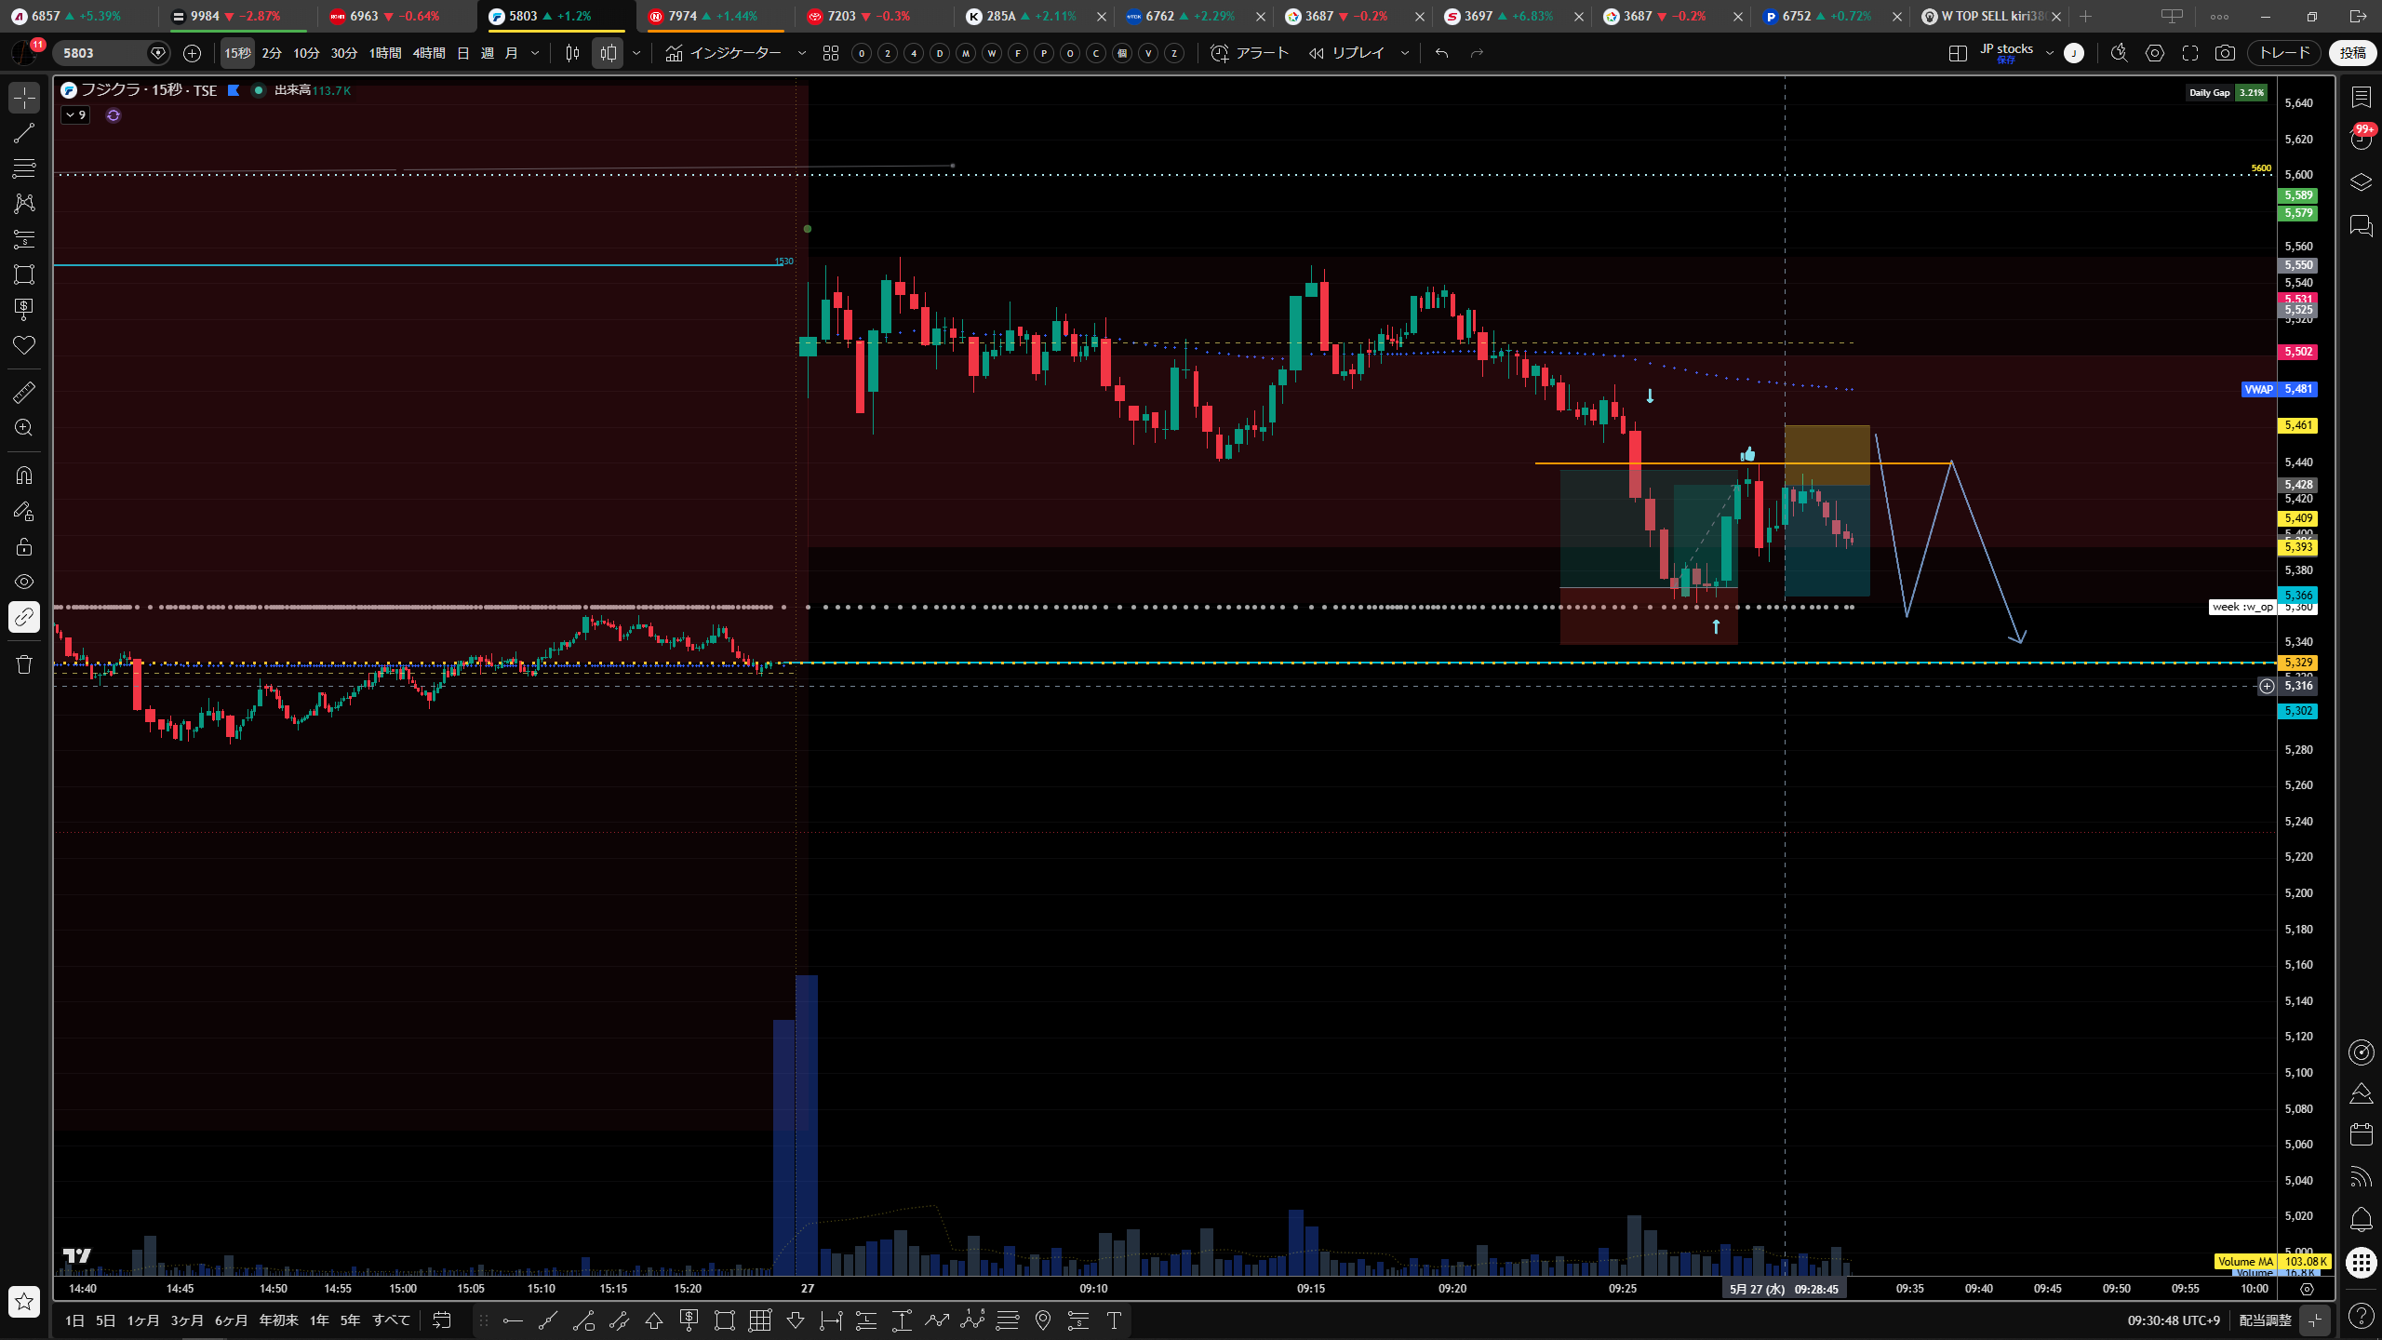The height and width of the screenshot is (1340, 2382).
Task: Toggle drawing sync link icon
Action: (24, 617)
